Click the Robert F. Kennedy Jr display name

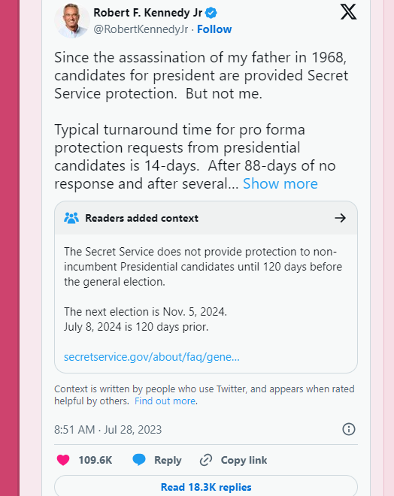[148, 13]
